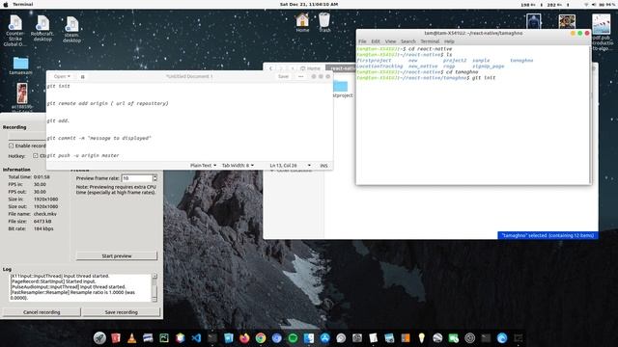Screen dimensions: 618x347
Task: Open the Tab Width dropdown
Action: tap(238, 166)
